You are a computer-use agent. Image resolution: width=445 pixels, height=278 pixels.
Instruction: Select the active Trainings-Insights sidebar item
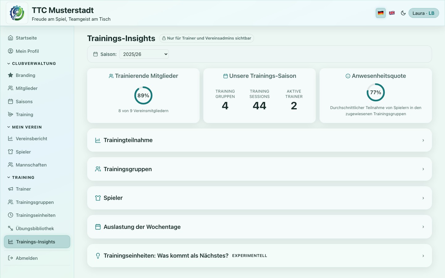pos(37,242)
